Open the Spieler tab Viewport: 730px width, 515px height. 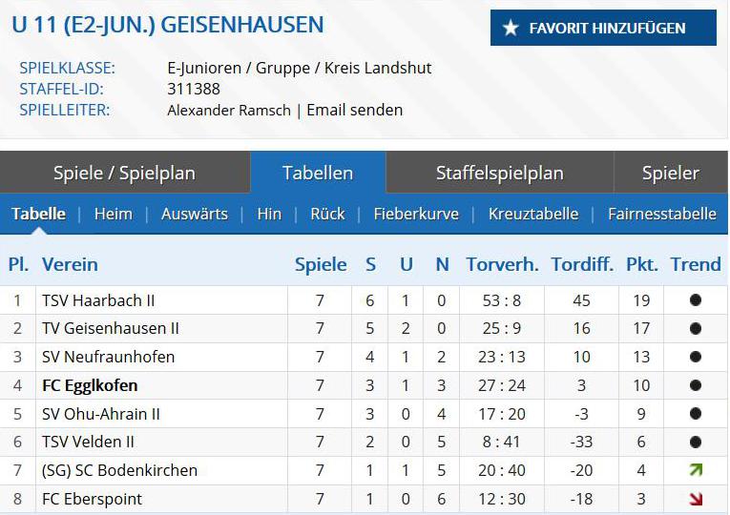tap(670, 173)
